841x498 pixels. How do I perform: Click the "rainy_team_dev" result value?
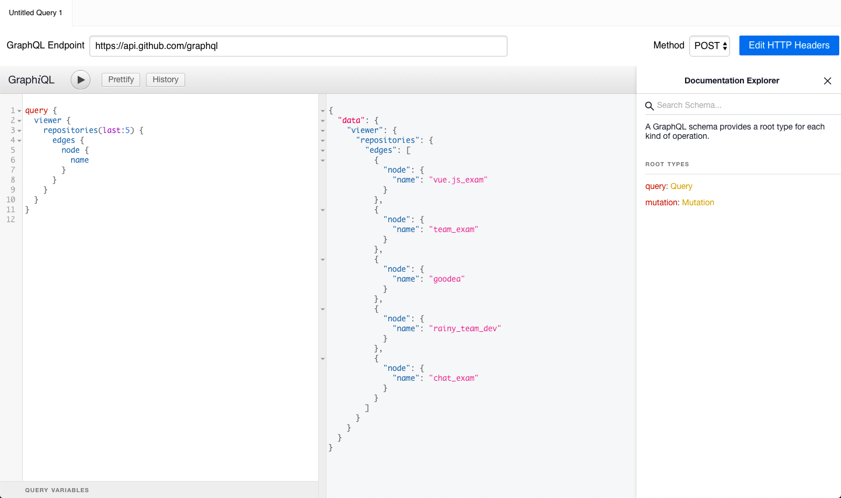coord(465,329)
